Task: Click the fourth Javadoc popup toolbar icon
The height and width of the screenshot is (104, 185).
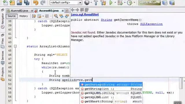Action: point(87,10)
